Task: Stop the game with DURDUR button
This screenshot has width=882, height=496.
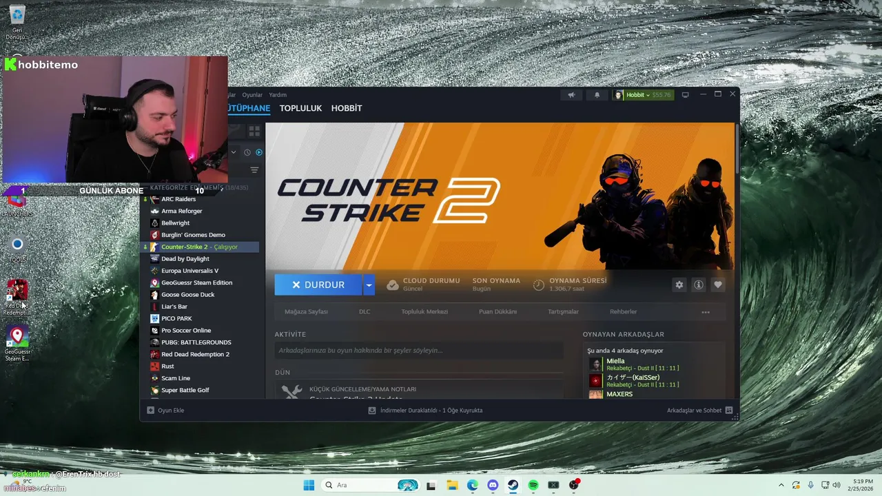Action: click(318, 285)
